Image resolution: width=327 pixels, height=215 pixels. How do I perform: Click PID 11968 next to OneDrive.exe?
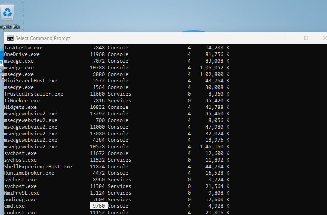97,54
